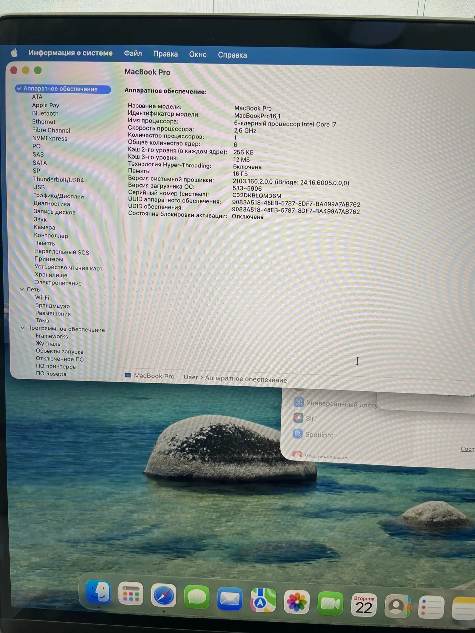Open the Окно menu

click(x=198, y=54)
